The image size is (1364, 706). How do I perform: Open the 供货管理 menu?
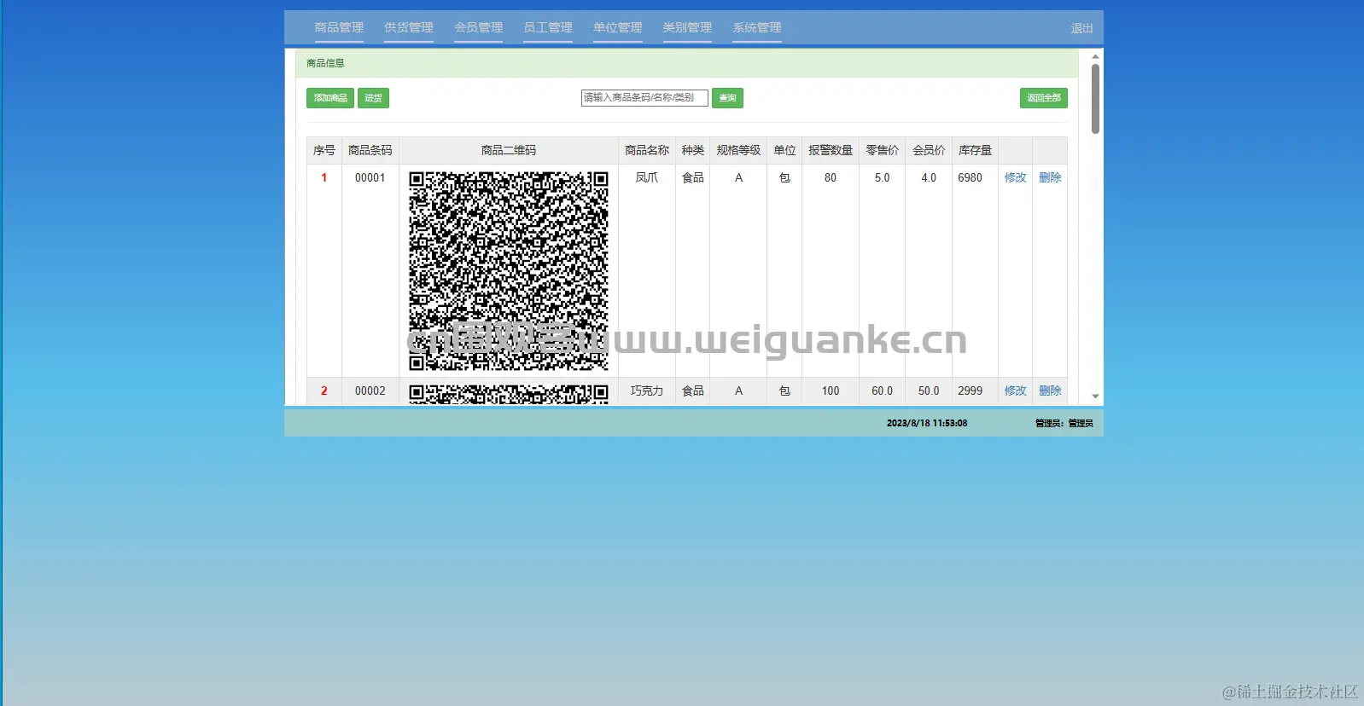pos(409,27)
